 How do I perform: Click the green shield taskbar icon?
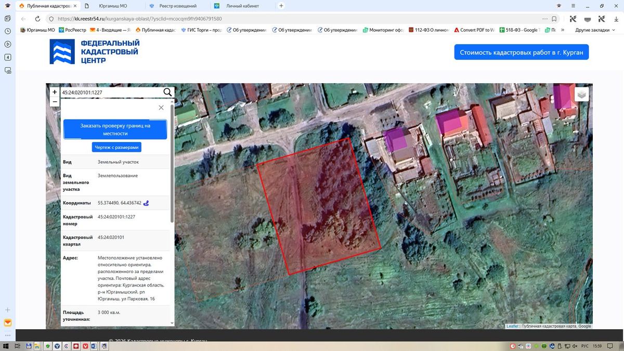pyautogui.click(x=48, y=346)
